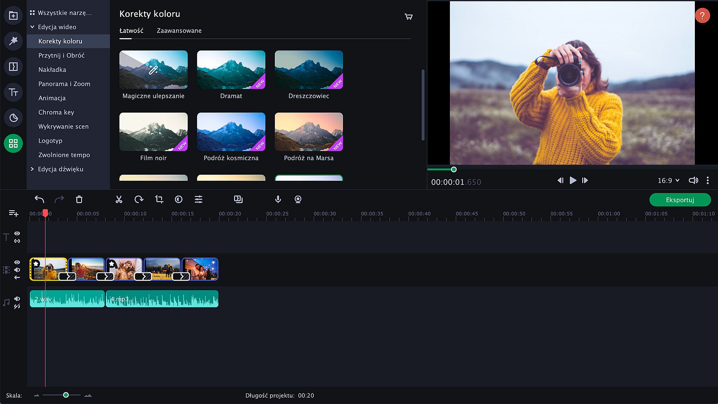This screenshot has width=718, height=404.
Task: Click the scissors split tool
Action: tap(119, 199)
